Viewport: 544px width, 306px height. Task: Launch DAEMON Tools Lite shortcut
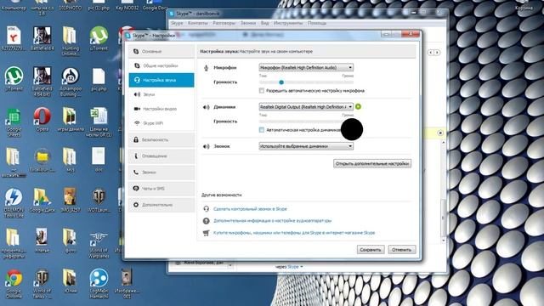click(x=14, y=203)
